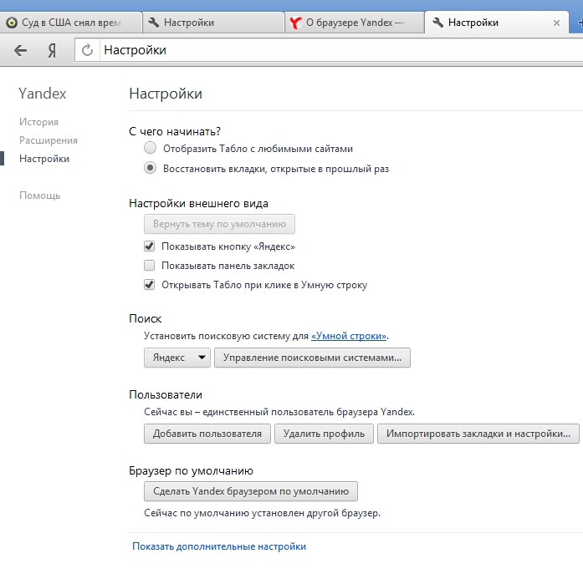Screen dimensions: 583x584
Task: Switch to the Суд в США news tab
Action: click(71, 23)
